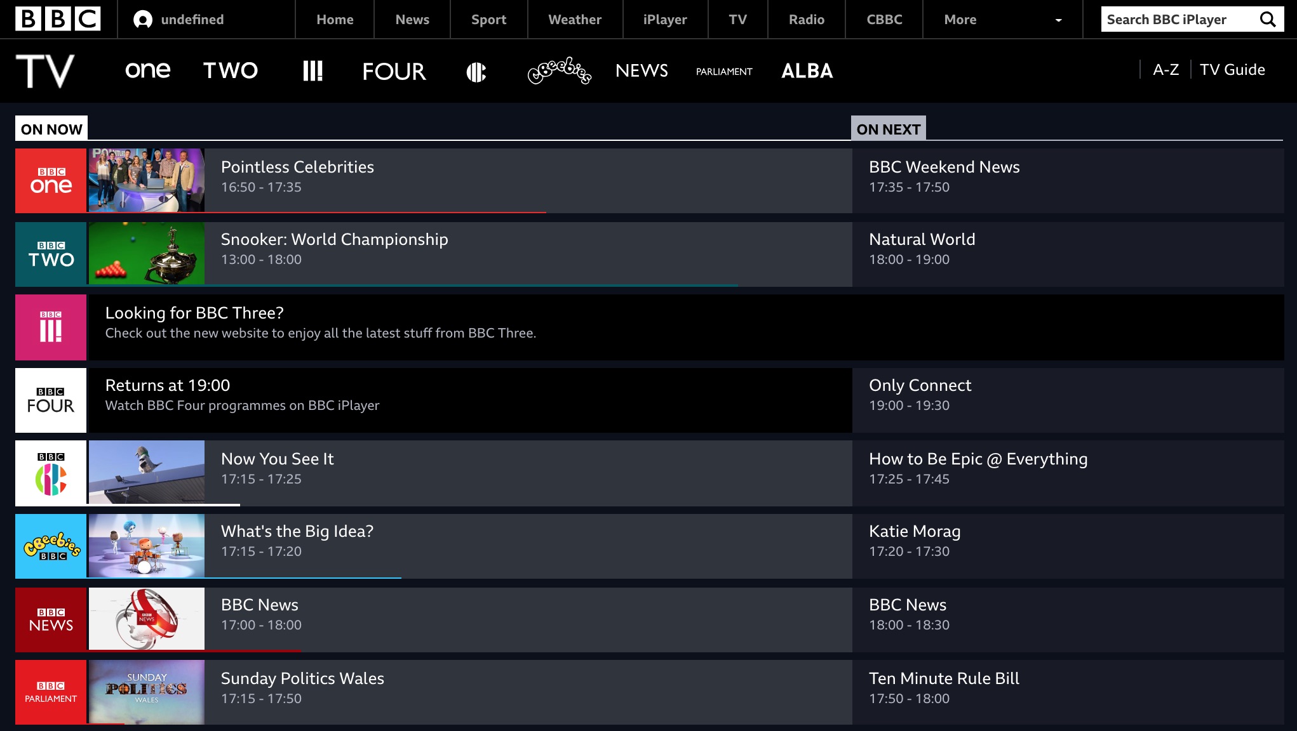
Task: Open the BBC Two channel in the channel bar
Action: pyautogui.click(x=231, y=70)
